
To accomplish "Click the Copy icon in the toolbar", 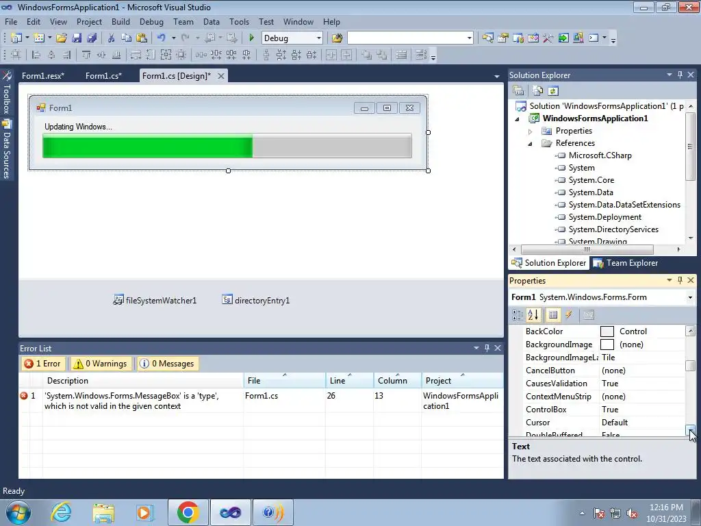I will click(127, 38).
